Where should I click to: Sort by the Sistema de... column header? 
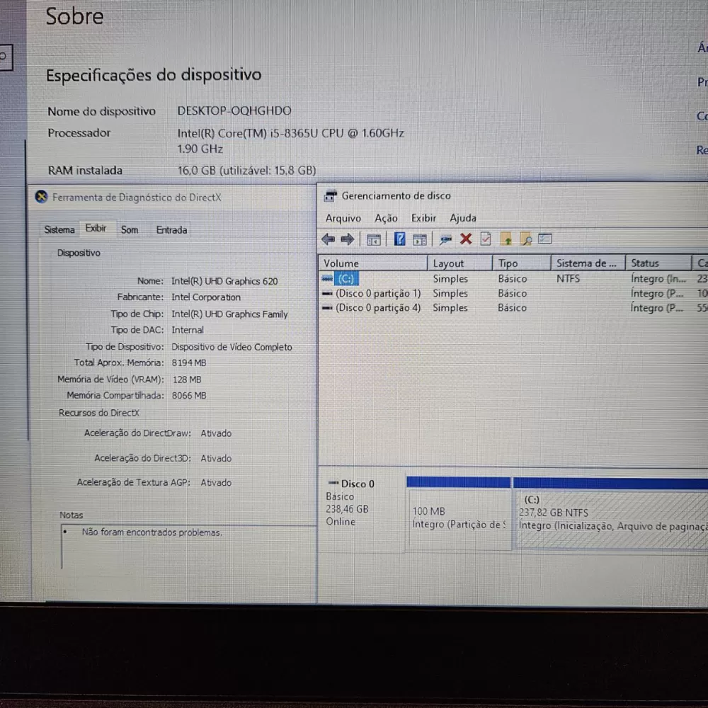(588, 263)
